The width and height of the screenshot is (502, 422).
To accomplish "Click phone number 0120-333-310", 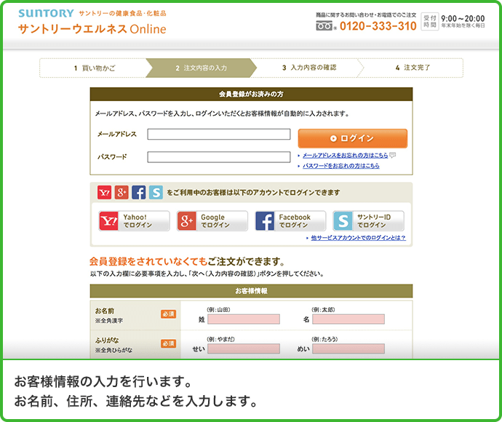I will pyautogui.click(x=378, y=26).
